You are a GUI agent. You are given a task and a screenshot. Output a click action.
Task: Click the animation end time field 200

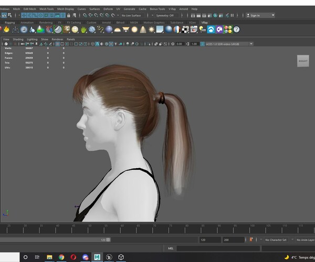click(x=233, y=240)
